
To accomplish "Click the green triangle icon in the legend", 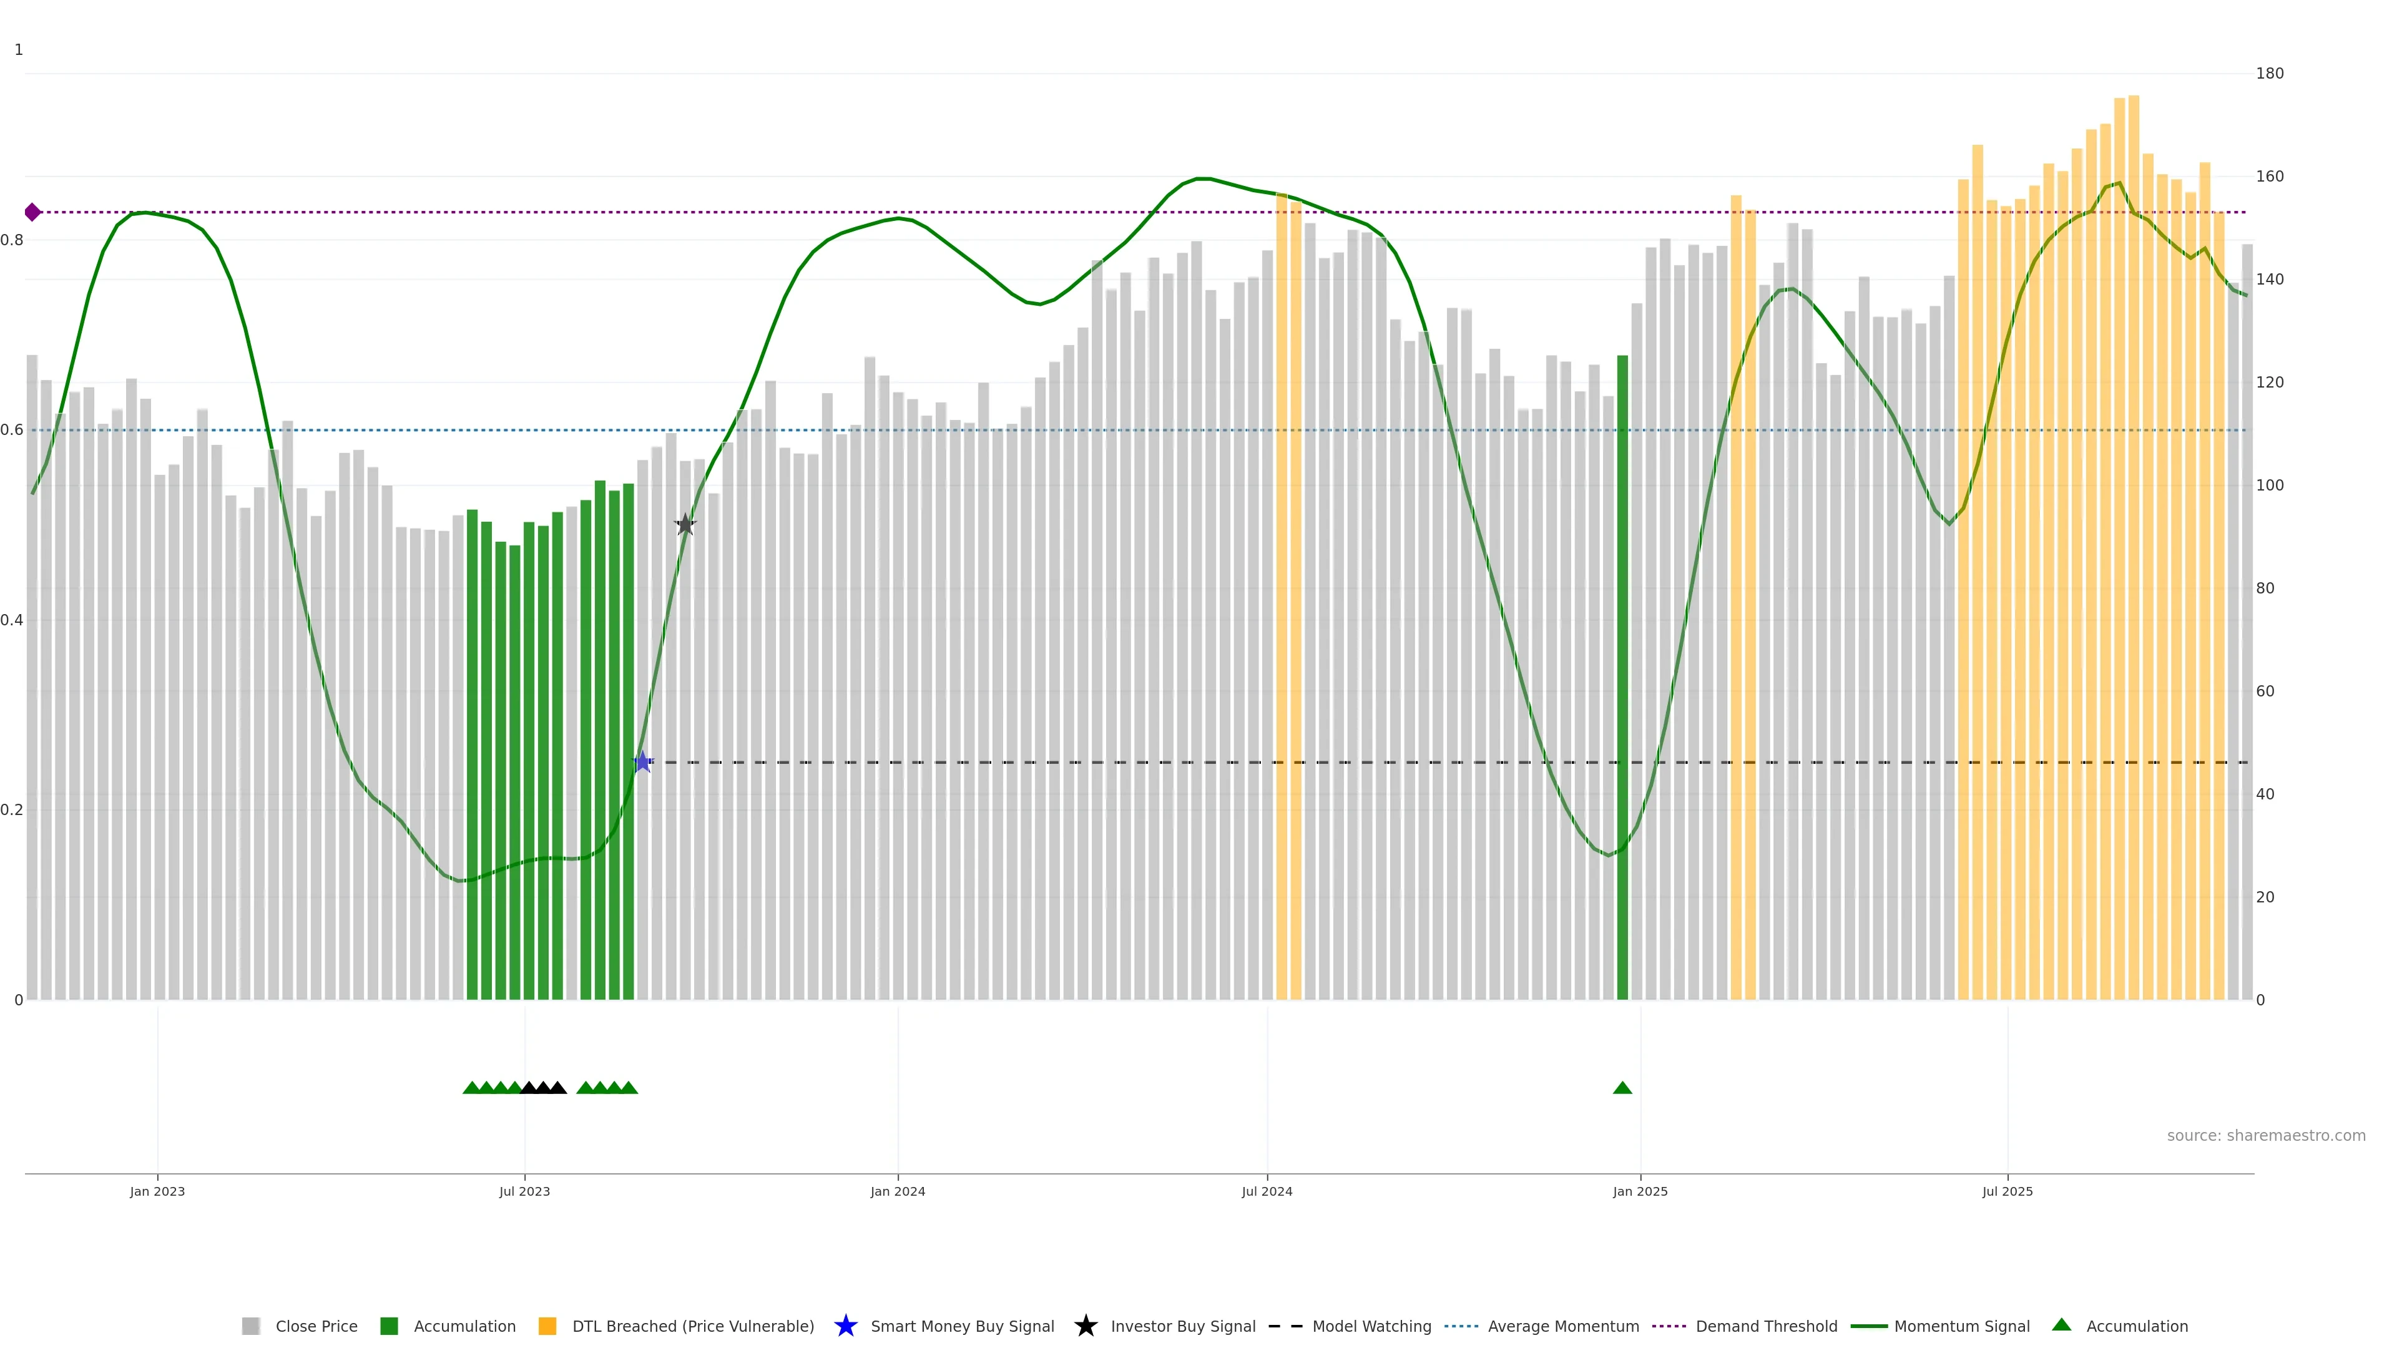I will click(x=2061, y=1325).
